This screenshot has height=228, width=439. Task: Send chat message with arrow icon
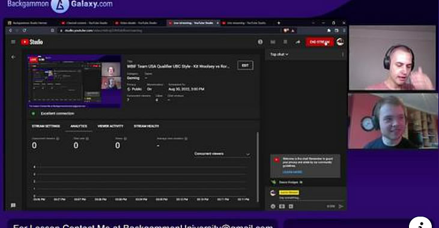click(x=341, y=206)
